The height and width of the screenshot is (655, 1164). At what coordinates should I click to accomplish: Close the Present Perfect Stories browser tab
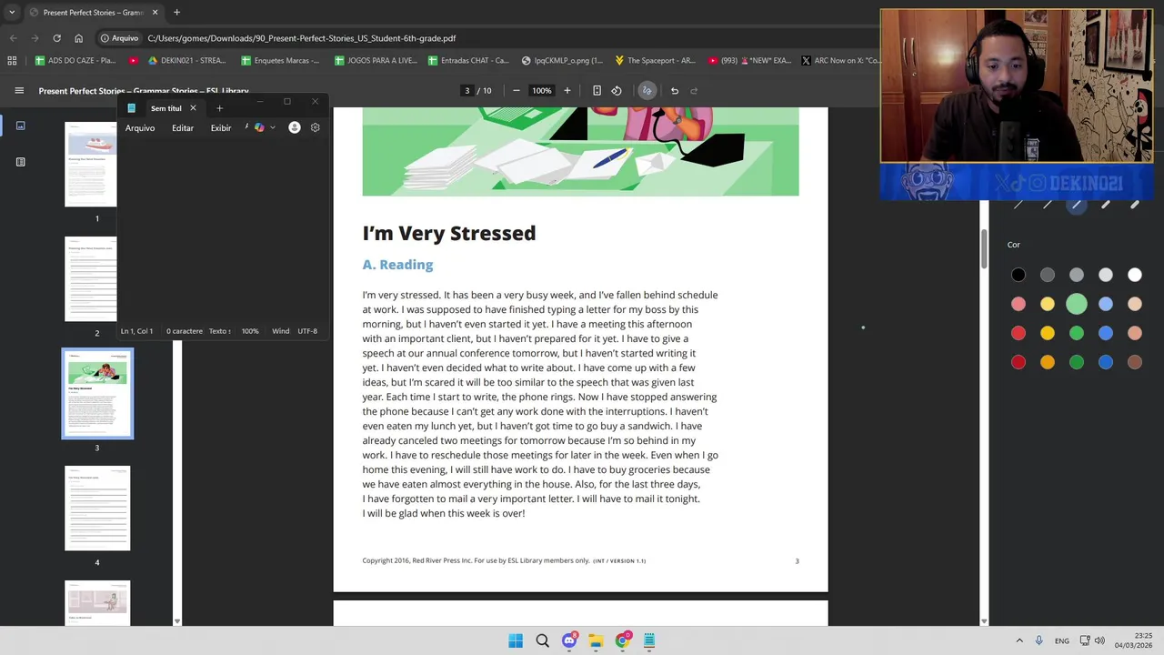(x=155, y=13)
